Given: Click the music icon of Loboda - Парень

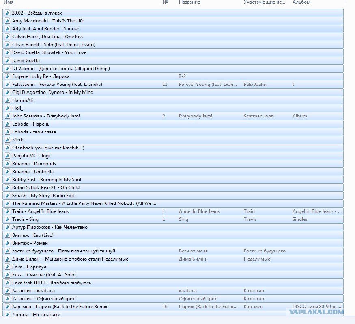Looking at the screenshot, I should (x=7, y=124).
